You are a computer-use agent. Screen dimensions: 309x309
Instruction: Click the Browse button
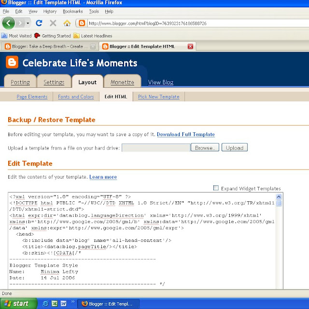[205, 147]
